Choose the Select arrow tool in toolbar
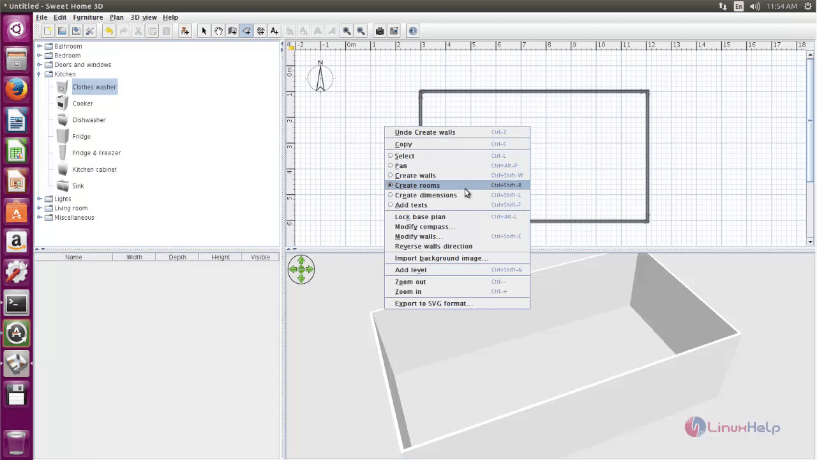This screenshot has height=460, width=817. pyautogui.click(x=204, y=31)
